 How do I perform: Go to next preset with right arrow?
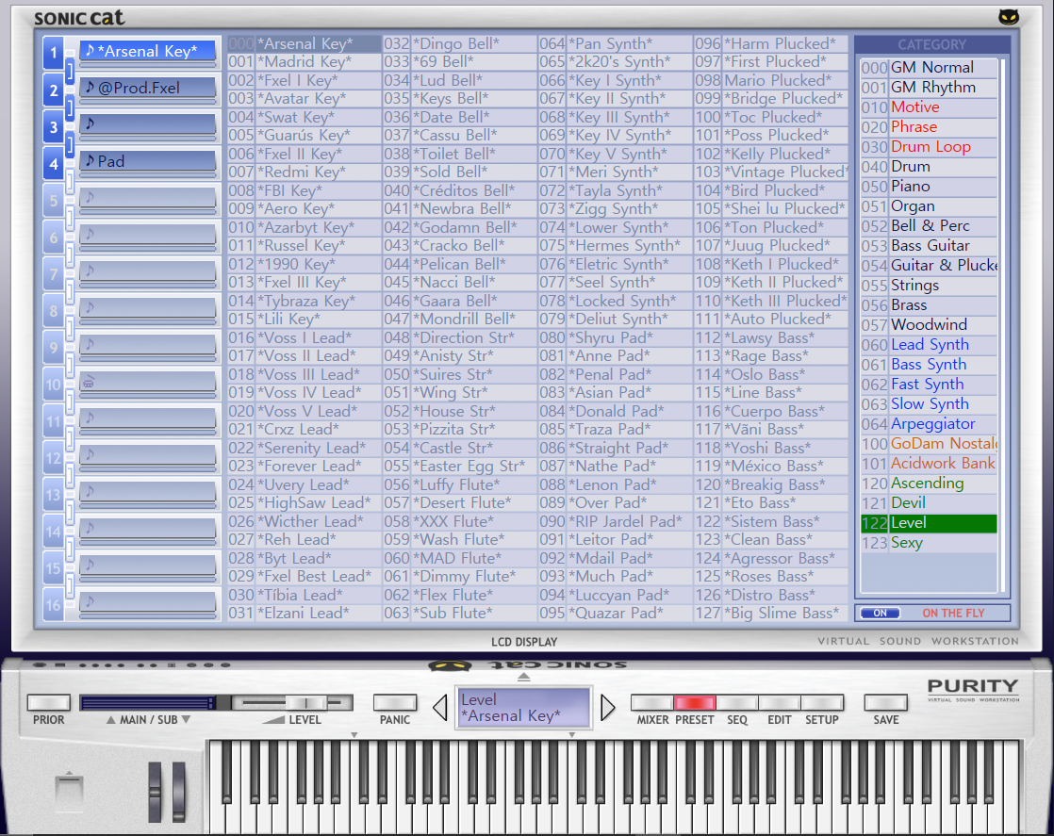click(608, 707)
